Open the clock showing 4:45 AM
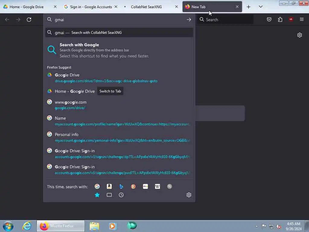Screen dimensions: 309x232 point(294,226)
